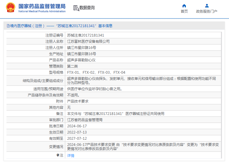Click the 型号规格 label
Viewport: 229px width, 163px height.
point(56,73)
